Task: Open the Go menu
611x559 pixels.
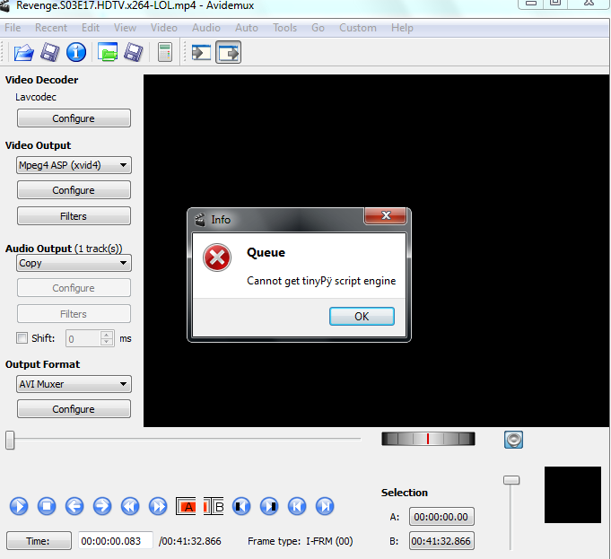Action: [318, 28]
